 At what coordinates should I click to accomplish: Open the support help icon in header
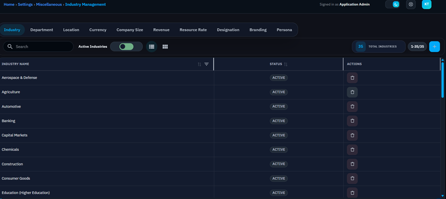coord(410,4)
